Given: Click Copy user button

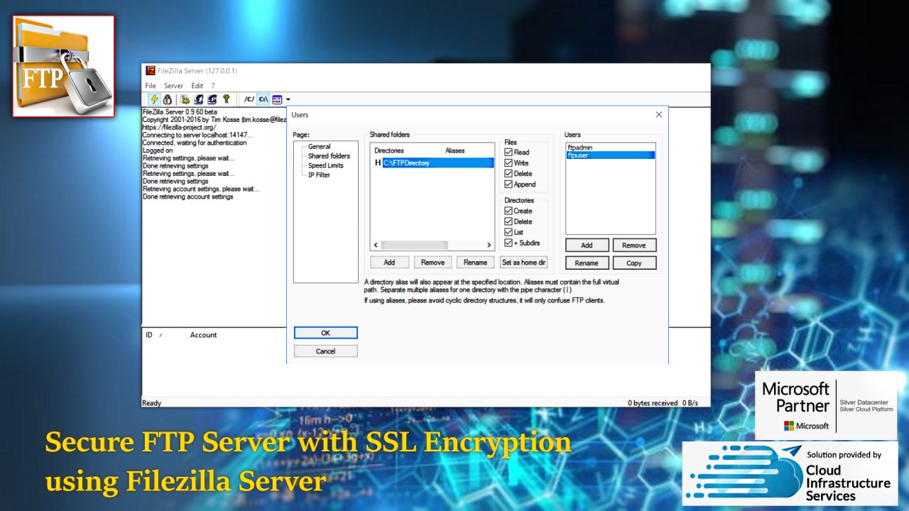Looking at the screenshot, I should 634,263.
